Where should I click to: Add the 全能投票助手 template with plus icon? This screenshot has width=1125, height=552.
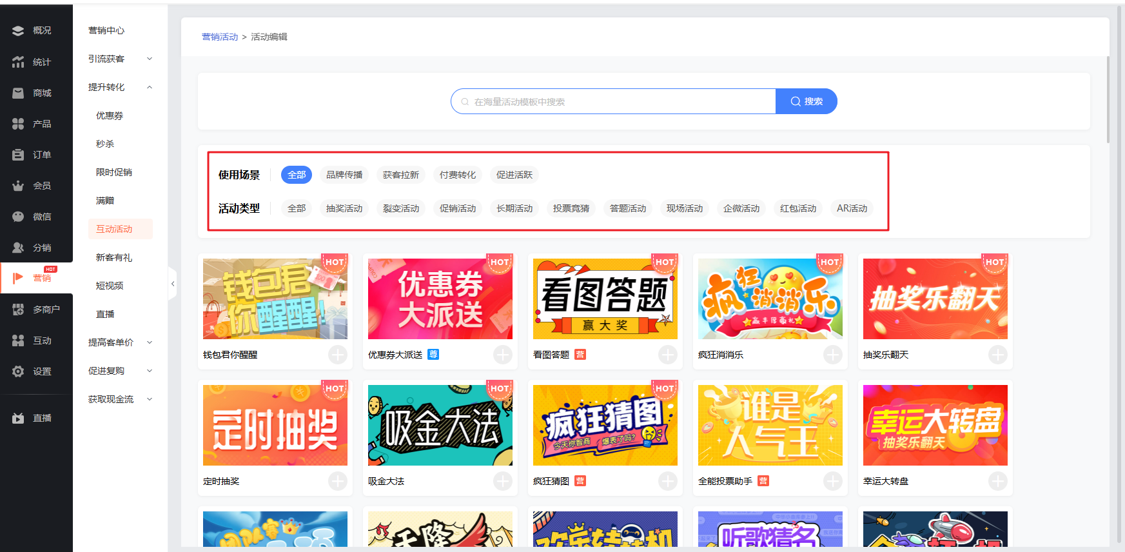tap(833, 481)
